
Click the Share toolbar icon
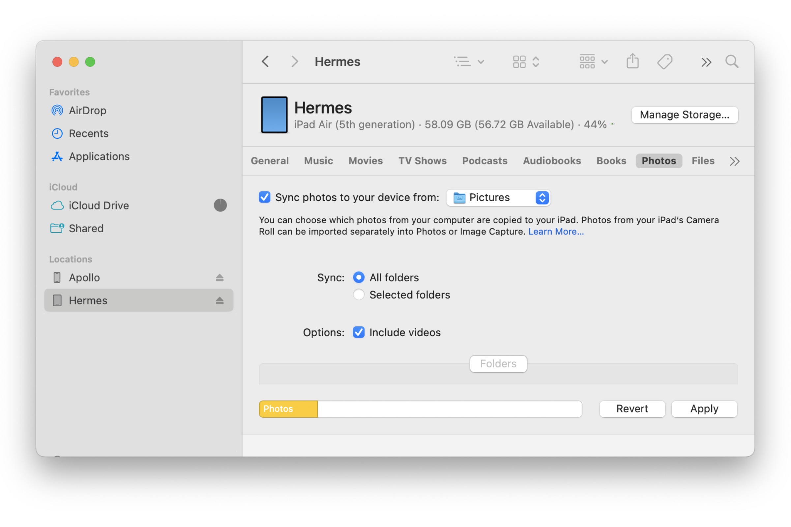[x=632, y=61]
